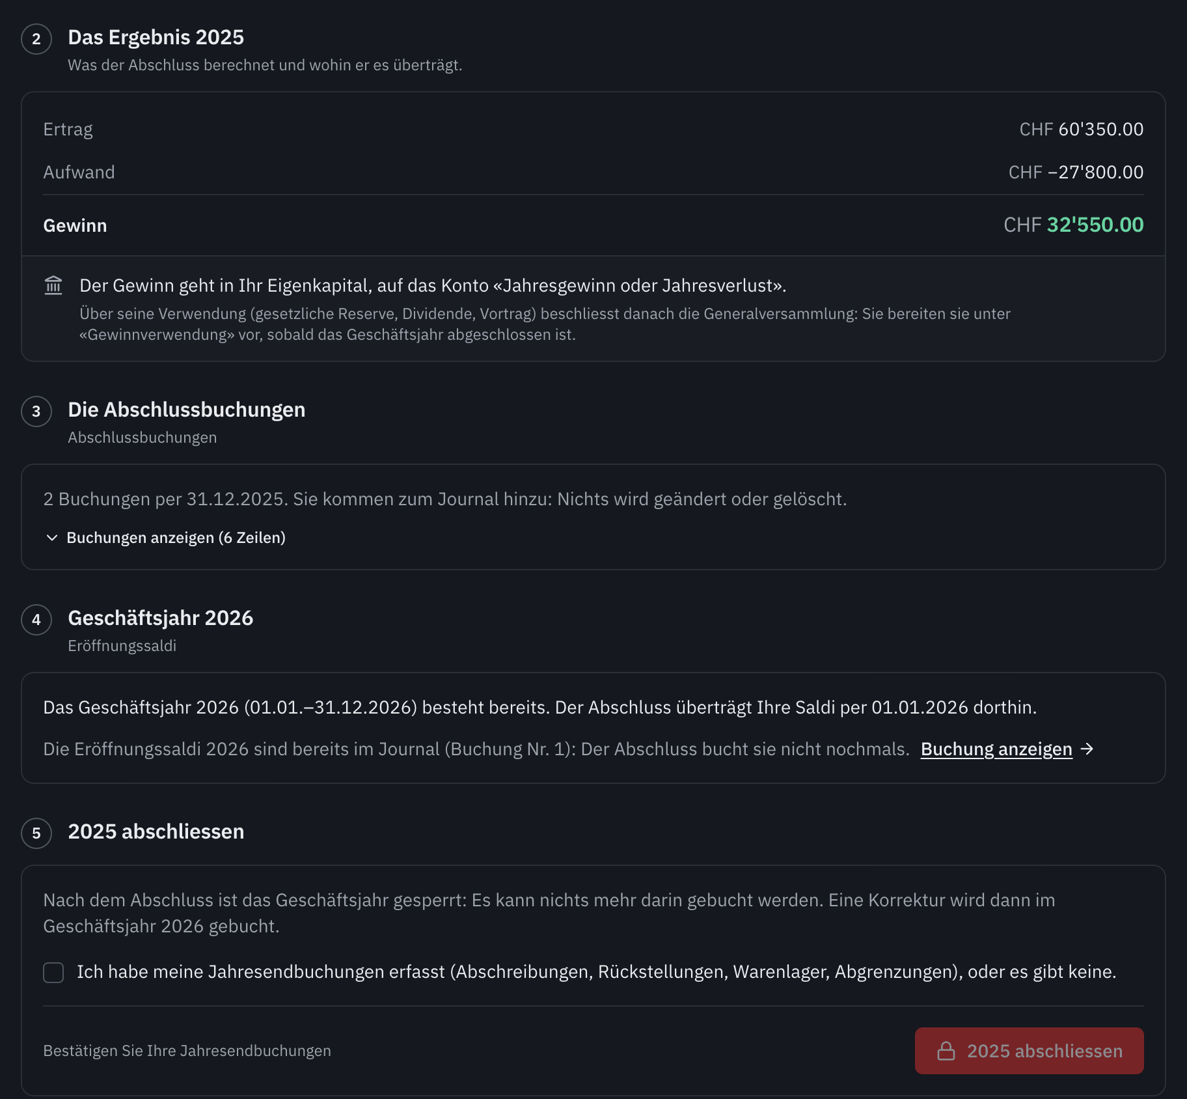Select the Ertrag amount 'CHF 60'350.00'
Image resolution: width=1187 pixels, height=1099 pixels.
(1082, 129)
